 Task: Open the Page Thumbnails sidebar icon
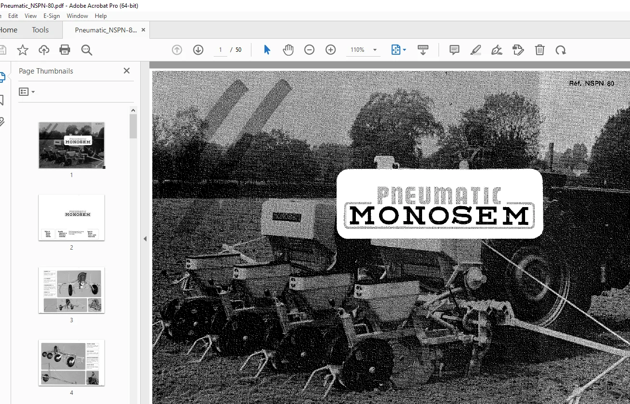[x=2, y=77]
